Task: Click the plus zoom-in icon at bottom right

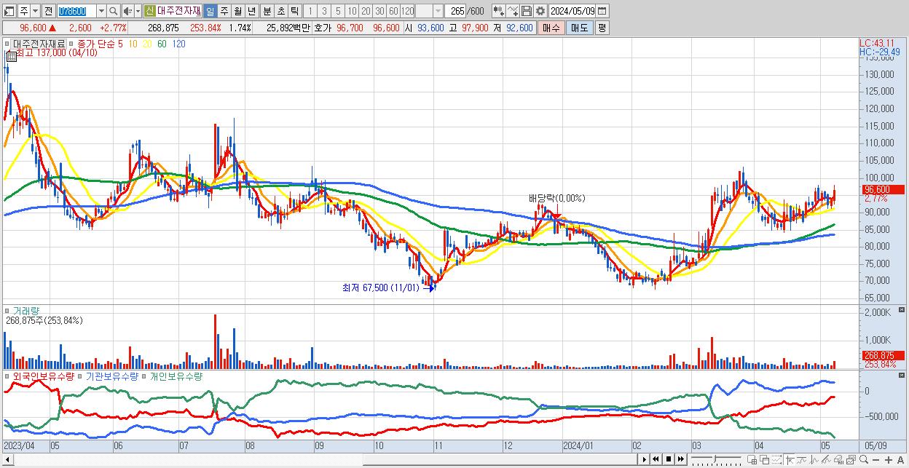Action: click(889, 460)
